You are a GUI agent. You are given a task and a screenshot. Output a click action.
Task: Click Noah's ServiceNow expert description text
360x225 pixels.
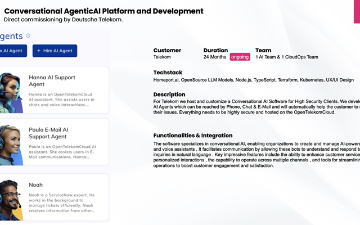pos(61,202)
